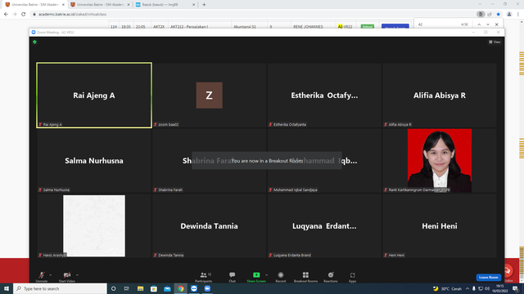The height and width of the screenshot is (294, 524).
Task: Unmute the microphone in Zoom
Action: pyautogui.click(x=42, y=276)
